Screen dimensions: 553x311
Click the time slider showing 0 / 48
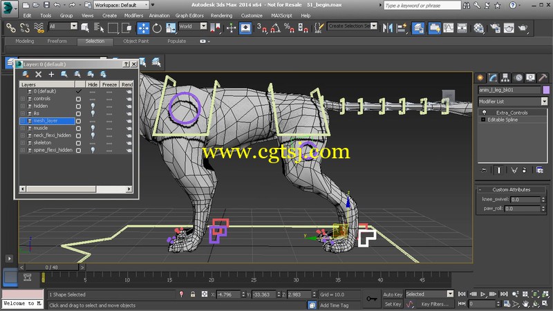[51, 267]
